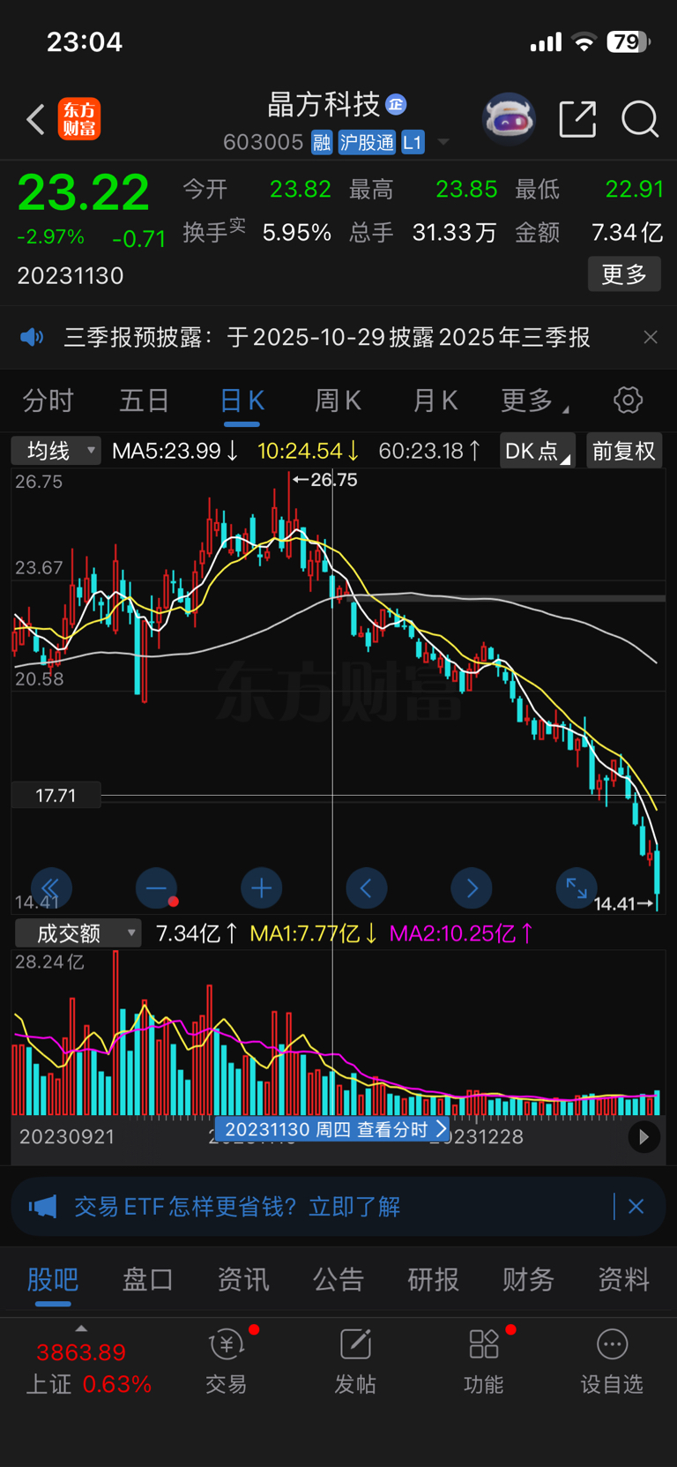The width and height of the screenshot is (677, 1467).
Task: Tap the MA5:23.99 value
Action: click(x=175, y=451)
